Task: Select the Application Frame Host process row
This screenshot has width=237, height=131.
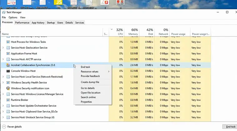Action: pos(106,53)
